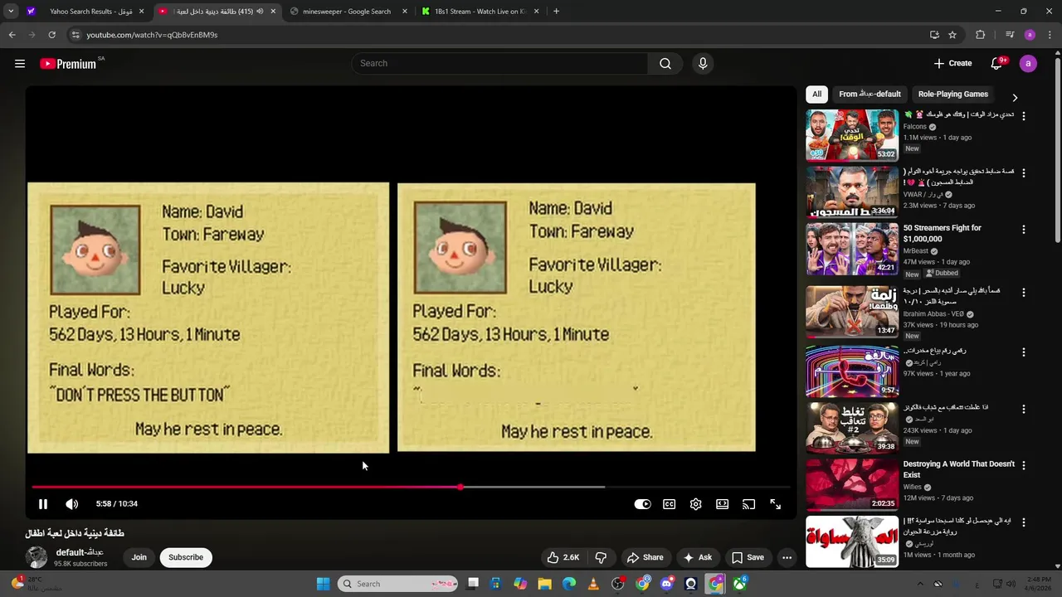
Task: Launch VLC from the taskbar
Action: 593,584
